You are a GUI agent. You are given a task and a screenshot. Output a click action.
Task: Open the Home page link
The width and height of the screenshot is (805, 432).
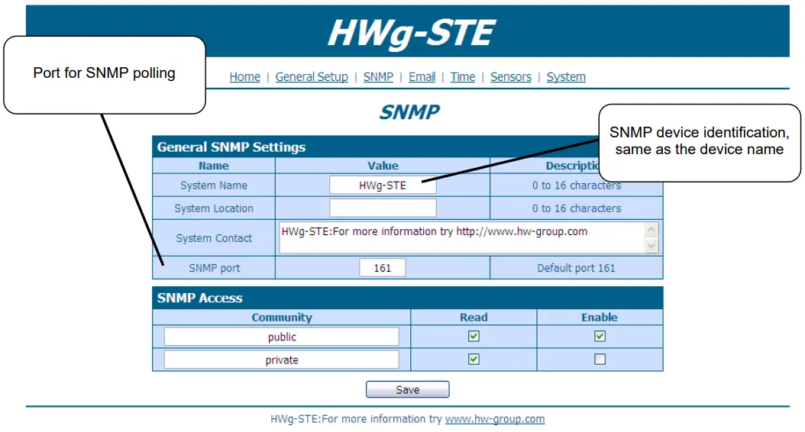(244, 77)
